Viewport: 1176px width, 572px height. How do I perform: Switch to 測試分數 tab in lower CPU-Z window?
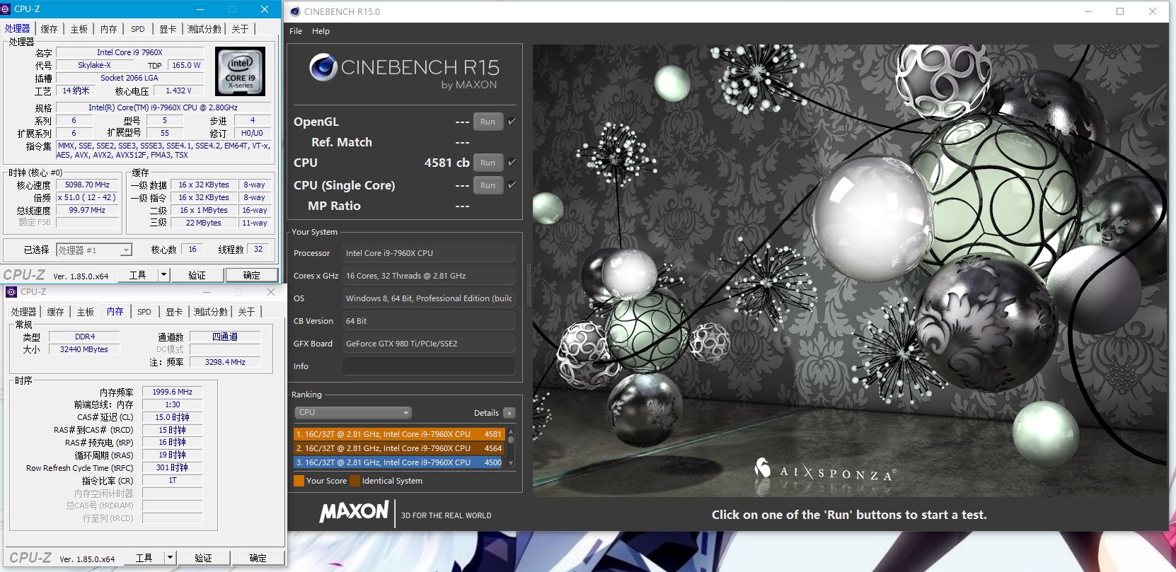[x=211, y=312]
